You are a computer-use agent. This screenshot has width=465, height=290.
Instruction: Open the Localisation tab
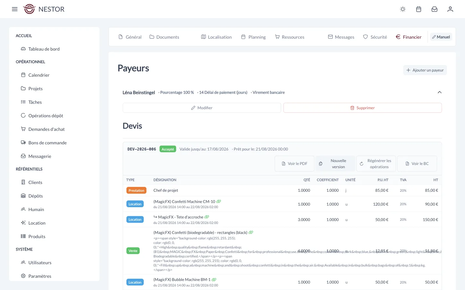[216, 37]
